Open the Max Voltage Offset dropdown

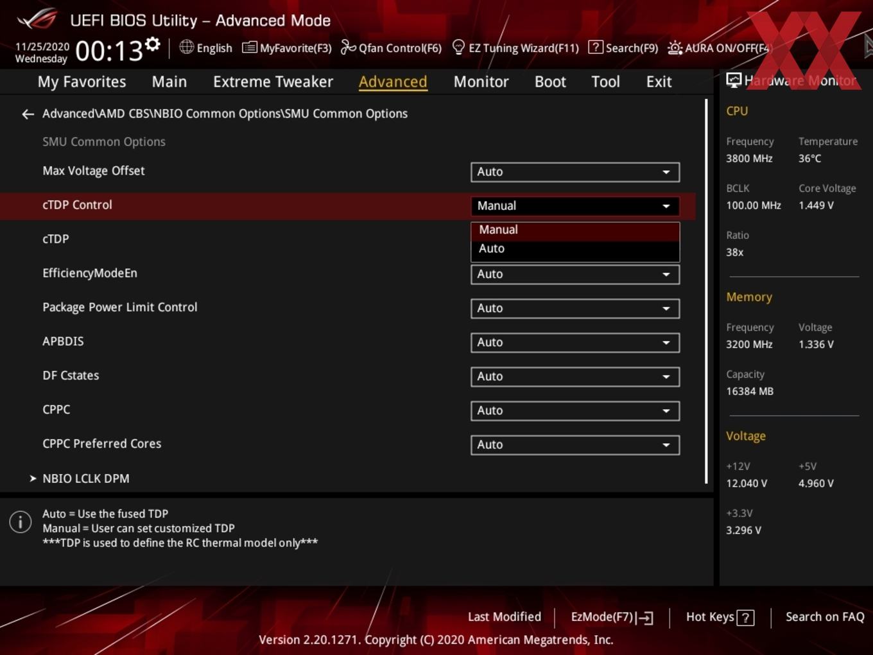tap(575, 172)
